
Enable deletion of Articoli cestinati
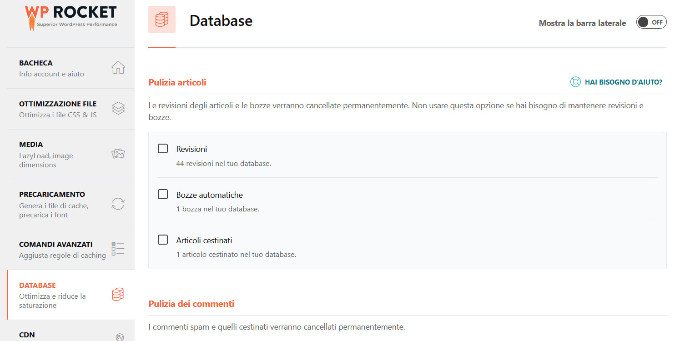pos(163,239)
